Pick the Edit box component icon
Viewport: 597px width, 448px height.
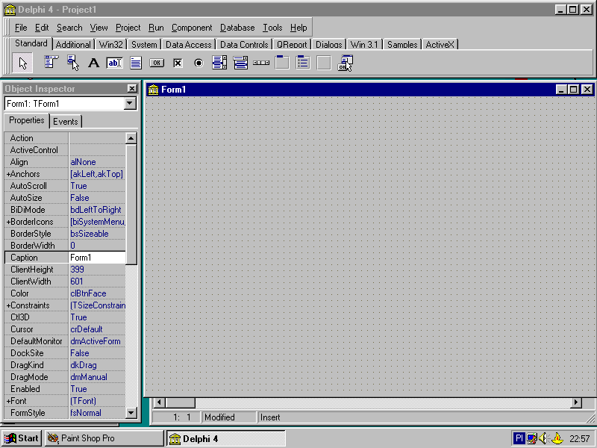(114, 63)
